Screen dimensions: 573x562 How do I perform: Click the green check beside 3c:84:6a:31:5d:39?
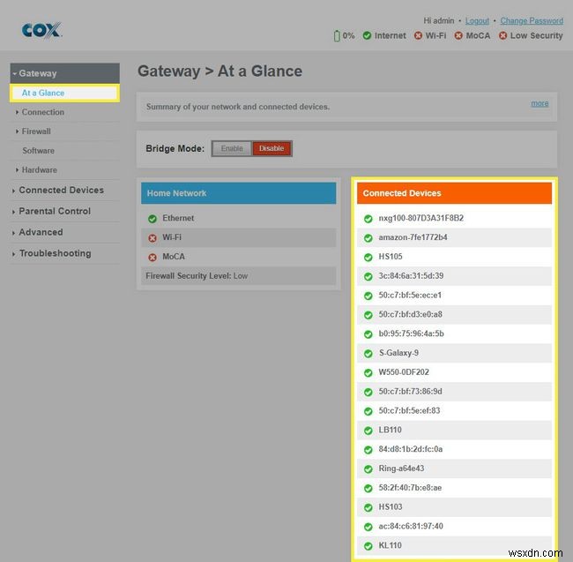368,276
